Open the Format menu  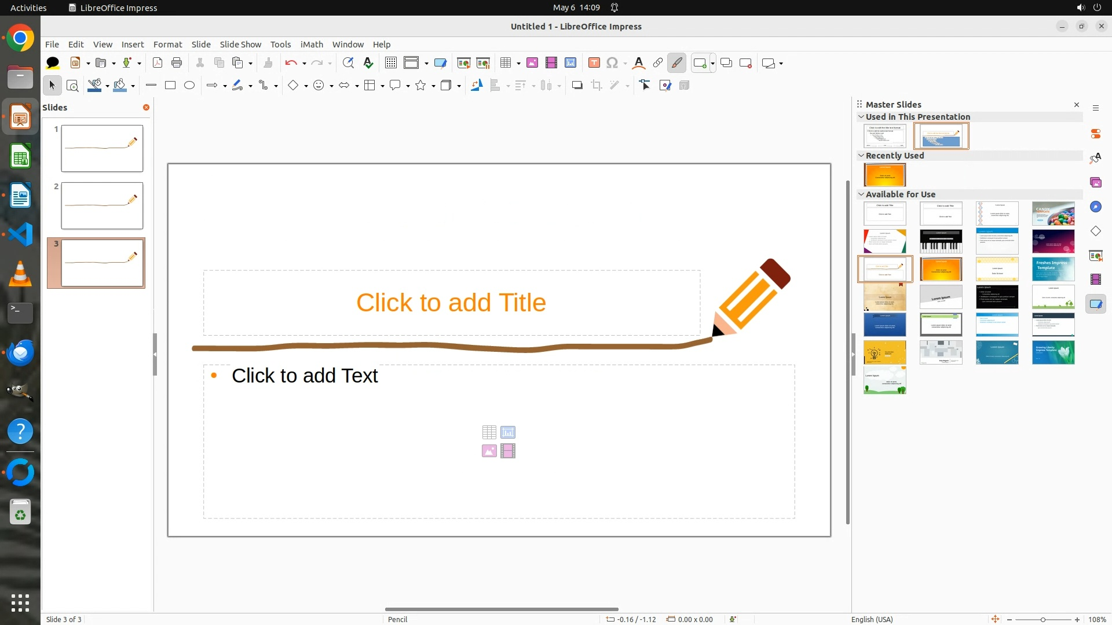click(x=167, y=45)
